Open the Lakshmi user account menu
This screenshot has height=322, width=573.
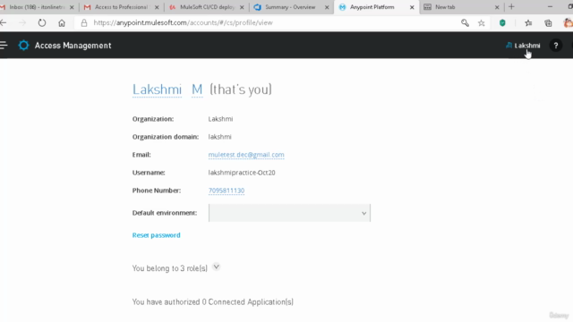coord(523,46)
